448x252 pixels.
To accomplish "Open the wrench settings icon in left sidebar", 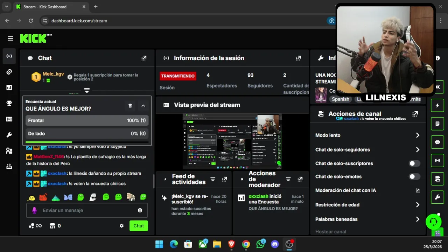I will pyautogui.click(x=9, y=135).
